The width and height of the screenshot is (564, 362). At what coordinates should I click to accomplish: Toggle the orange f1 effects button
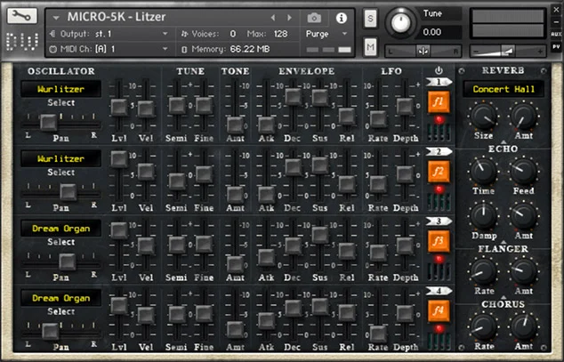(x=439, y=101)
